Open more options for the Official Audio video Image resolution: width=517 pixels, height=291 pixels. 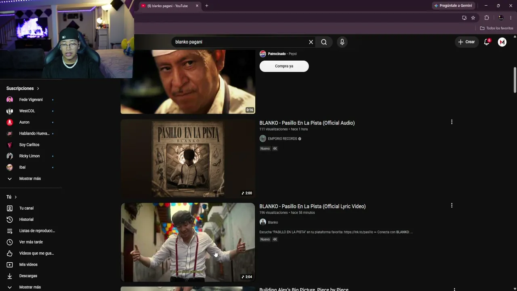[x=452, y=122]
